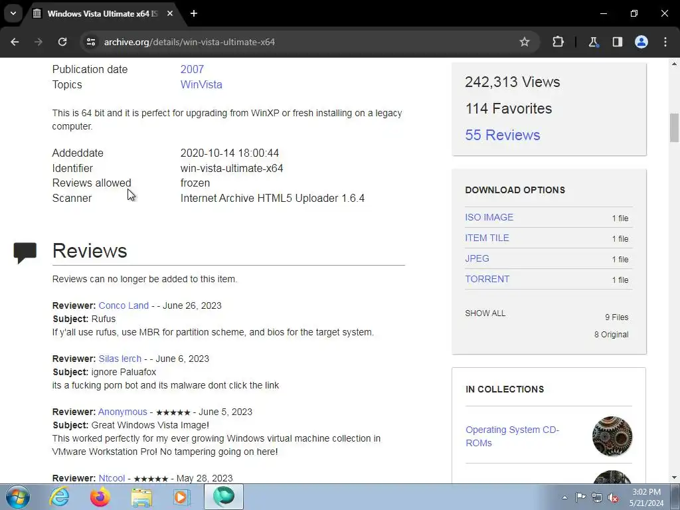Open Operating System CD-ROMs collection

point(512,436)
